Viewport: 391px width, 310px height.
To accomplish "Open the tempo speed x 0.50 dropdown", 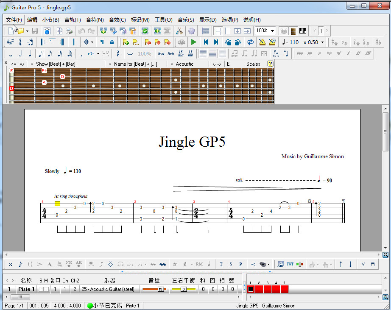I will coord(322,42).
